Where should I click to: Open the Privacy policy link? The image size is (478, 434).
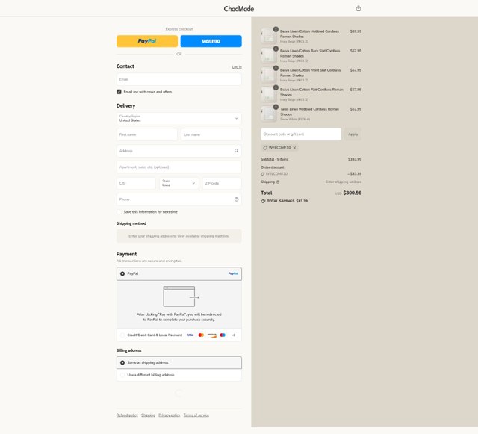point(170,415)
